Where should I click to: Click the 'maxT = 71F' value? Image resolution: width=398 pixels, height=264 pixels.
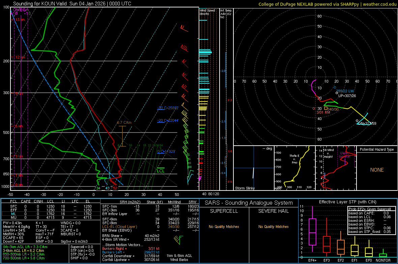(x=45, y=234)
